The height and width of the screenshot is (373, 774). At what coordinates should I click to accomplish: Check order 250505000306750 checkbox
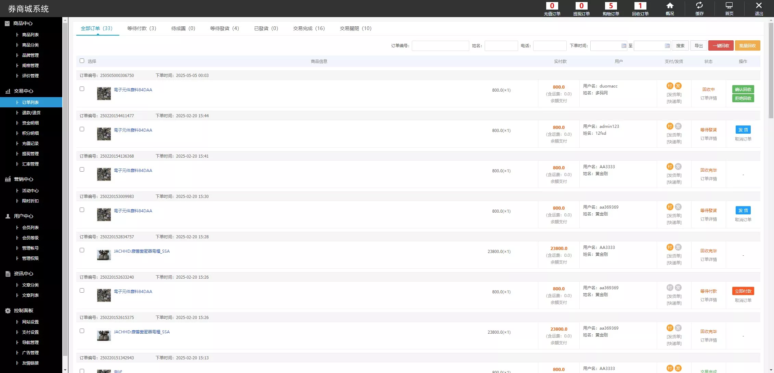[x=82, y=89]
